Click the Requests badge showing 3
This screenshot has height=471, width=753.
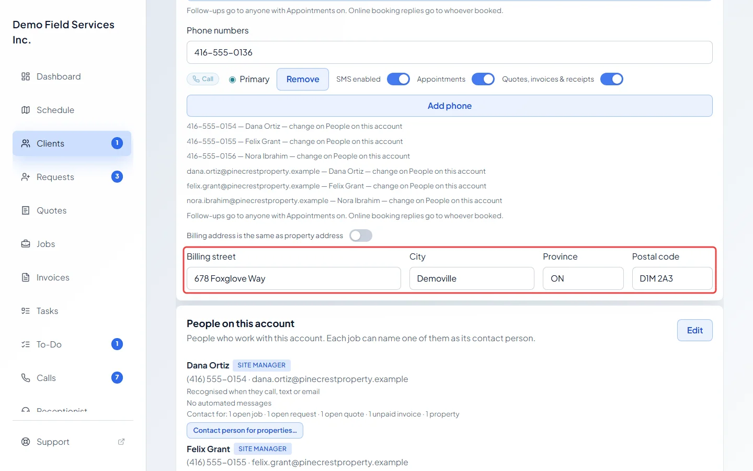tap(117, 176)
